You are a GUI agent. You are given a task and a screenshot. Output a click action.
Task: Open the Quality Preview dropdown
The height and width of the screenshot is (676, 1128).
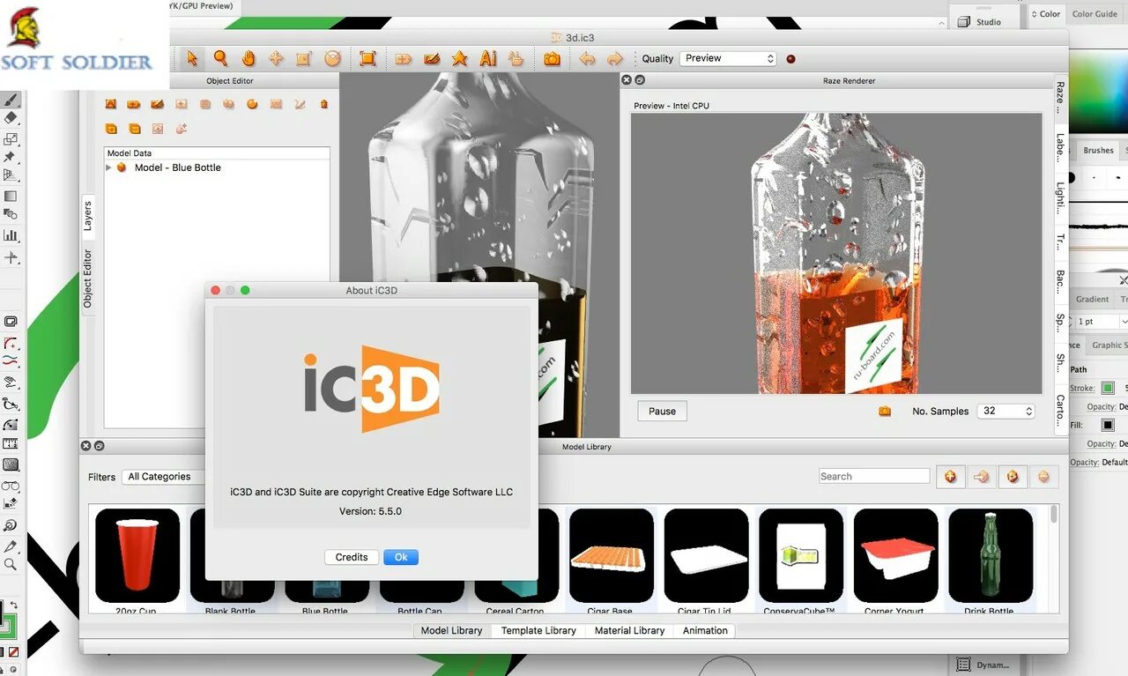tap(728, 58)
